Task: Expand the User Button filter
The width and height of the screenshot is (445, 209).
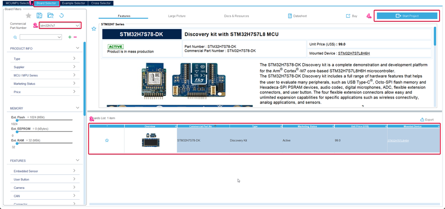Action: (x=74, y=179)
